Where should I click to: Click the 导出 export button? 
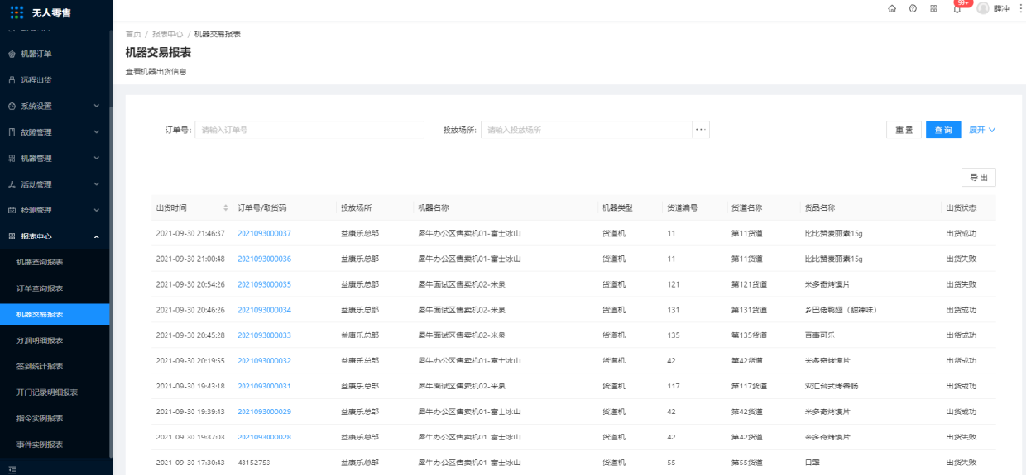tap(978, 177)
